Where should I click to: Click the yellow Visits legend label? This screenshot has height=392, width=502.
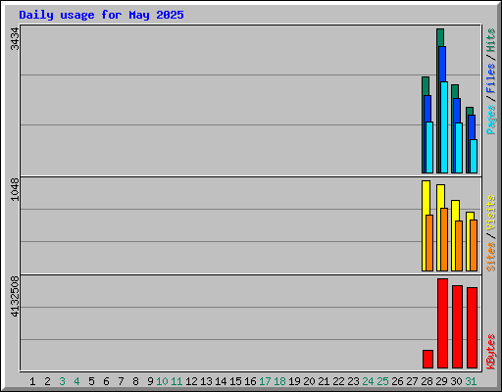pyautogui.click(x=490, y=213)
